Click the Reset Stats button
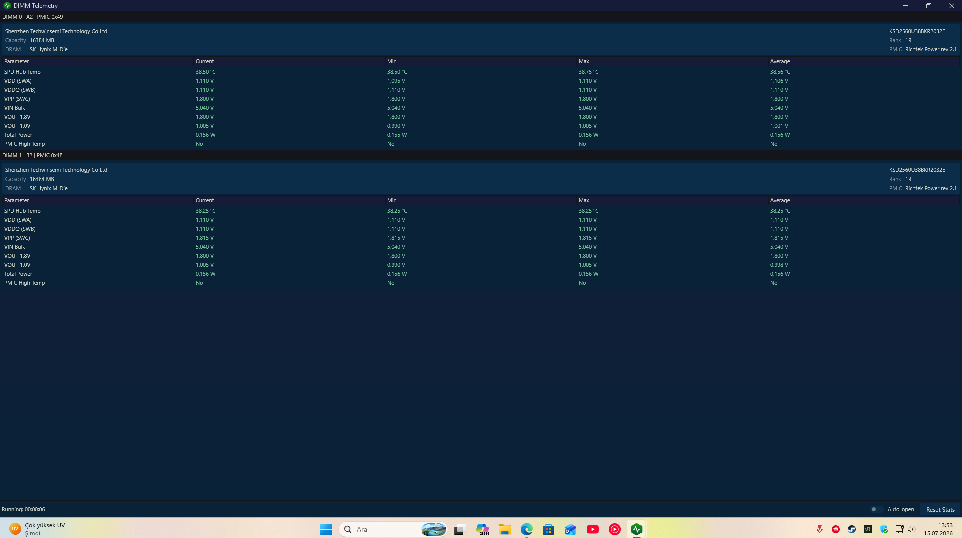The height and width of the screenshot is (538, 962). point(940,509)
